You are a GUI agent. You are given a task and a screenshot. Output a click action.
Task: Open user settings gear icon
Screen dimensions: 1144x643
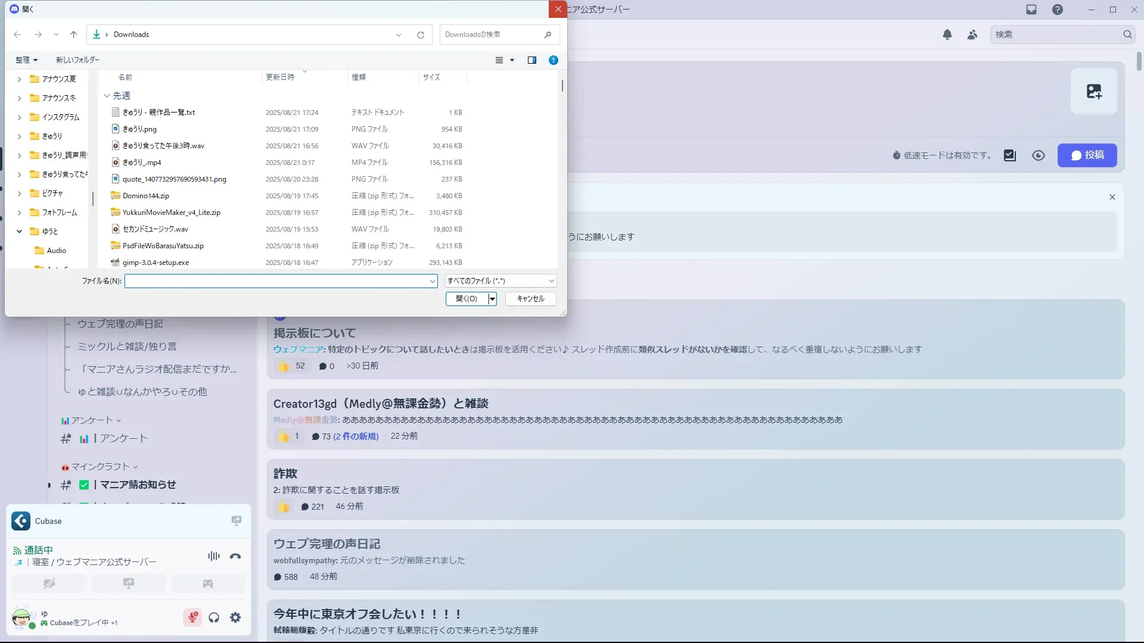coord(235,617)
